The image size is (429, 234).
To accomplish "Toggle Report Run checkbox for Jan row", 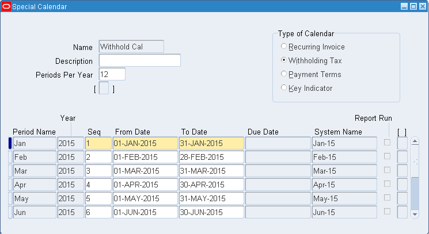I will click(x=388, y=143).
